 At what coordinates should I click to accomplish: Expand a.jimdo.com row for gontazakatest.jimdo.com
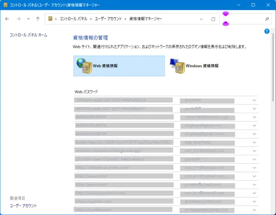[x=254, y=210]
